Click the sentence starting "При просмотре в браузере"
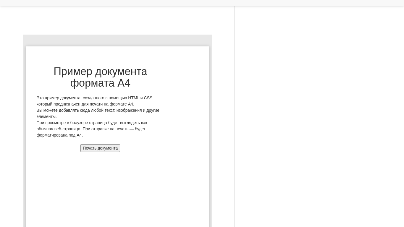Image resolution: width=404 pixels, height=227 pixels. coord(92,129)
